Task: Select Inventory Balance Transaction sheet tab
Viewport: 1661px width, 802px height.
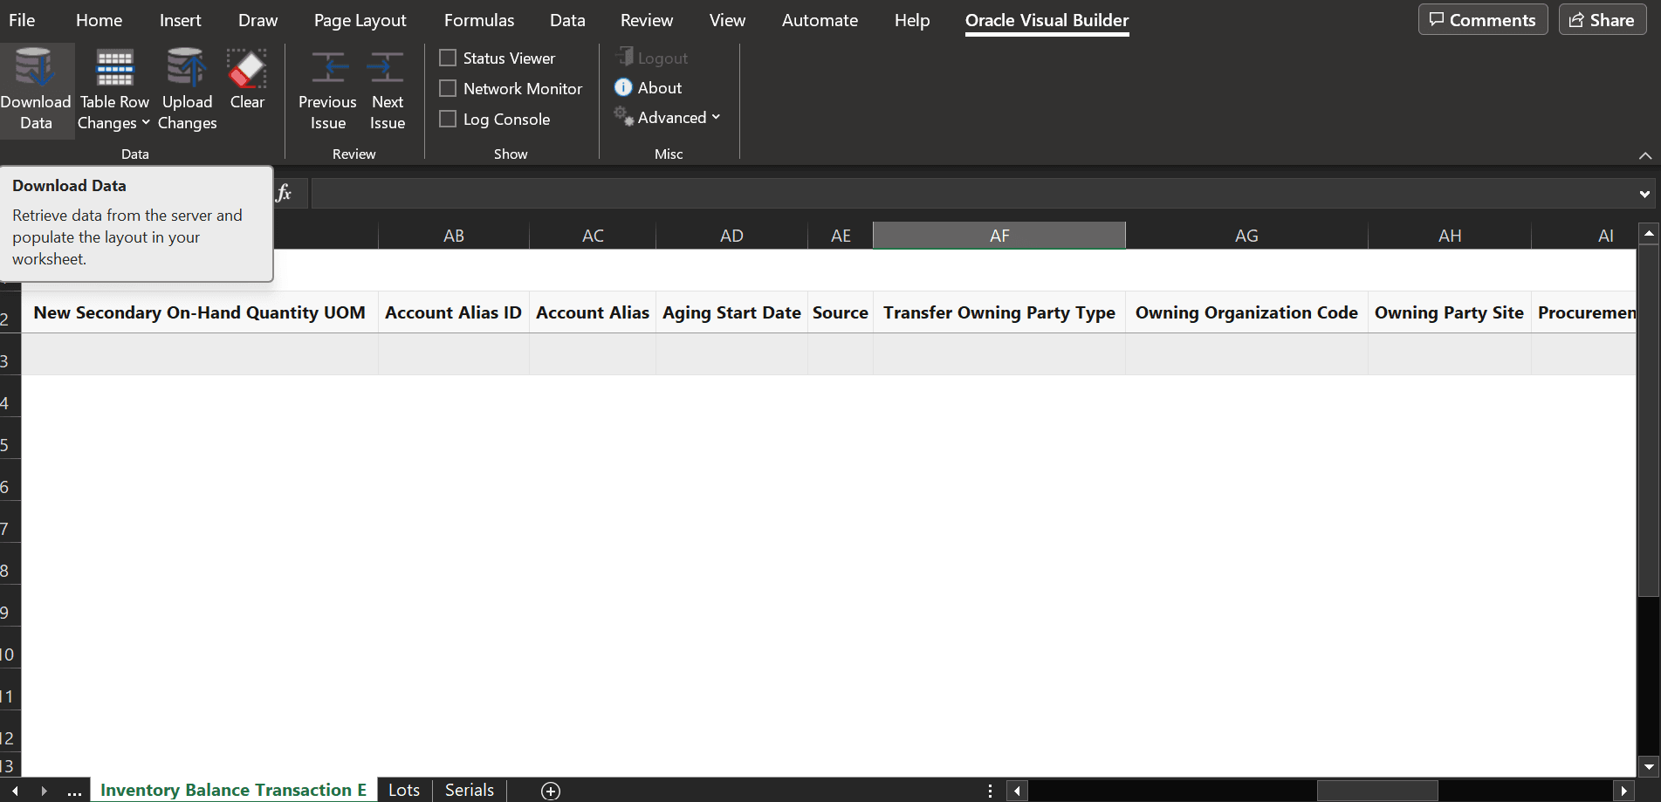Action: pyautogui.click(x=233, y=790)
